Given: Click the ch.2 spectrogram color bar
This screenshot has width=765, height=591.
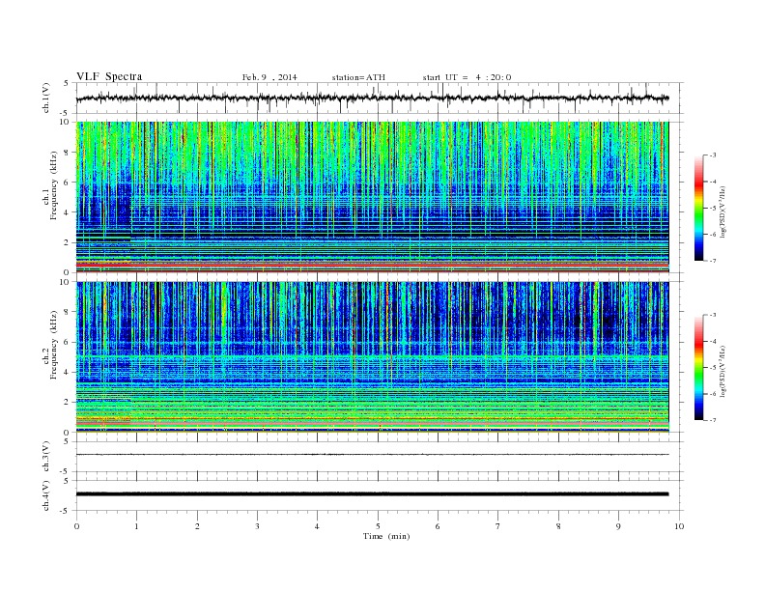Looking at the screenshot, I should coord(698,367).
